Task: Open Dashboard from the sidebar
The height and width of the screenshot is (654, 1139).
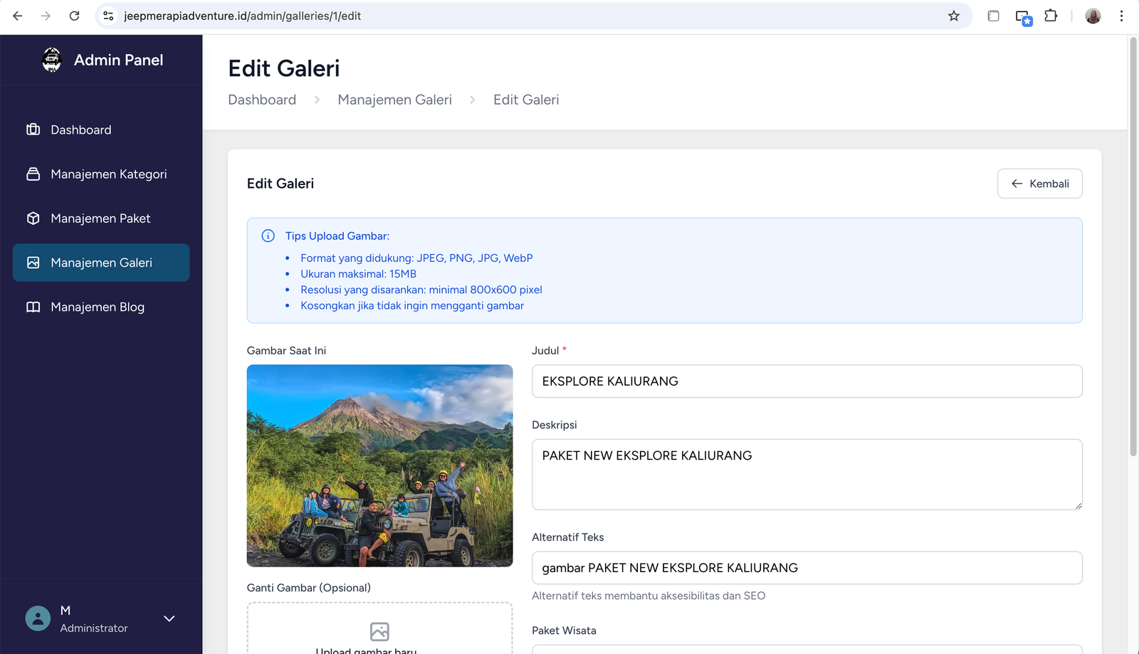Action: click(x=80, y=130)
